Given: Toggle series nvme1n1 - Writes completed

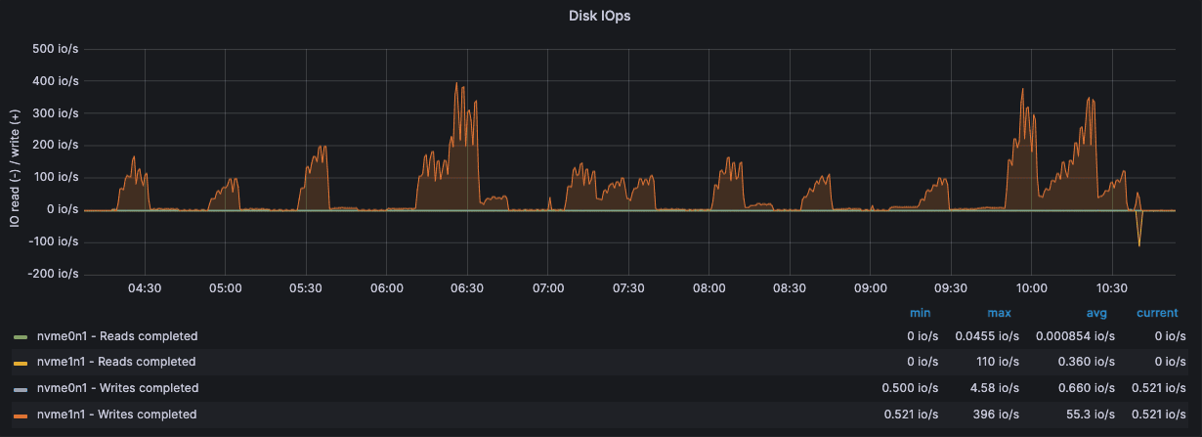Looking at the screenshot, I should click(x=116, y=415).
